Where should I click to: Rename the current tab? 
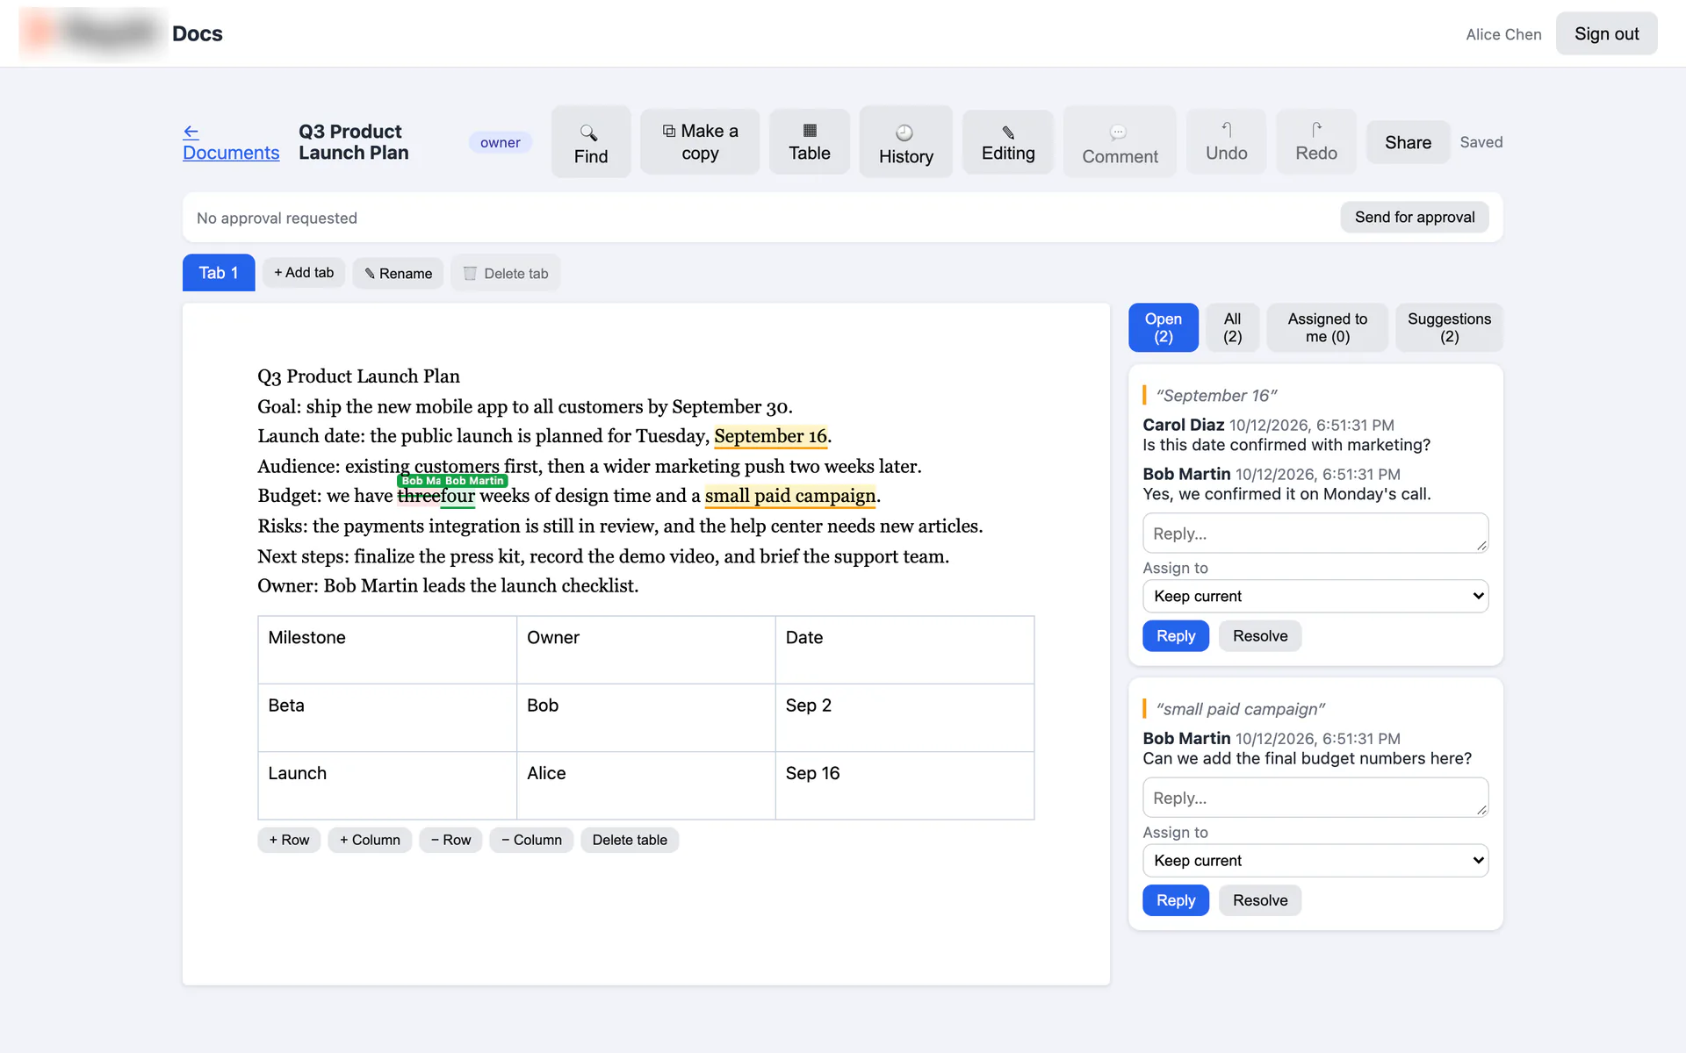pyautogui.click(x=399, y=273)
